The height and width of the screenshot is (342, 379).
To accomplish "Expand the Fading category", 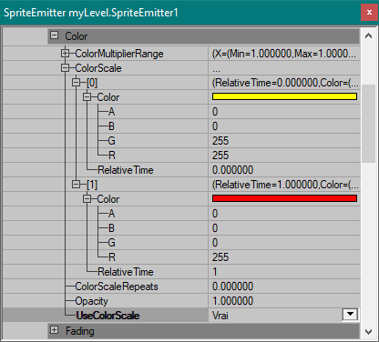I will [x=54, y=330].
